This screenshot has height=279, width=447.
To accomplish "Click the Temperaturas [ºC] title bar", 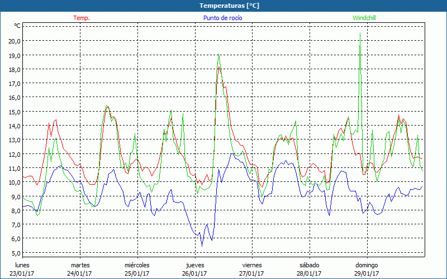I will (x=223, y=6).
